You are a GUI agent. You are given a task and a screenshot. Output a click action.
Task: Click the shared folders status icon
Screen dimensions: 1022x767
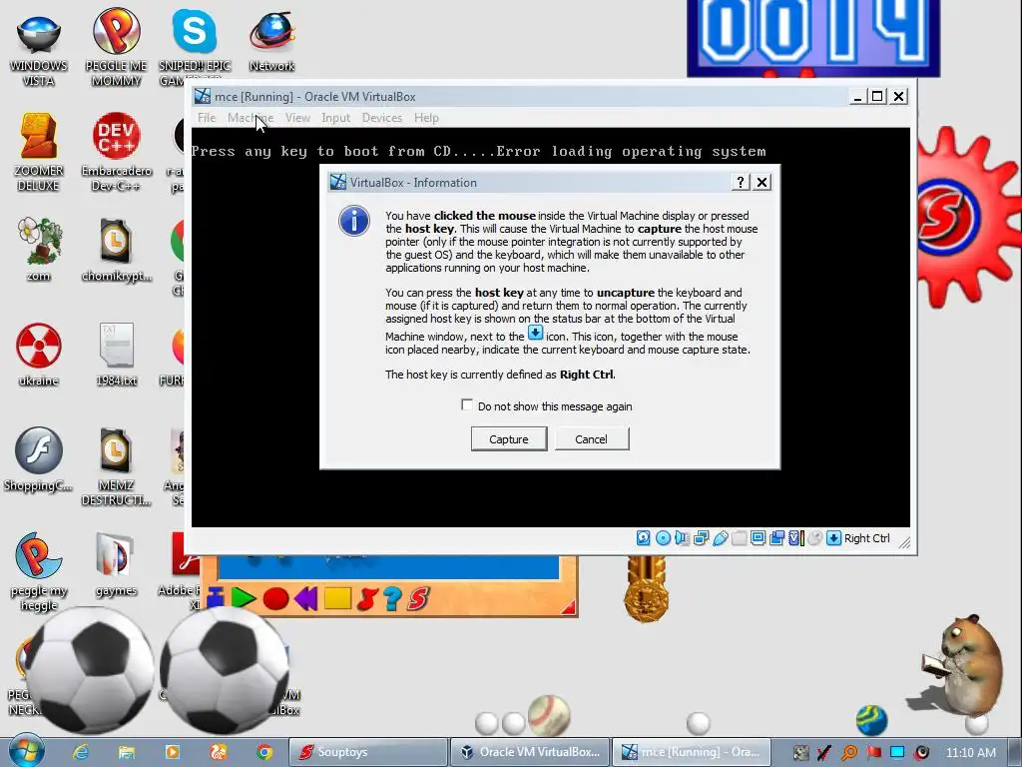point(740,538)
